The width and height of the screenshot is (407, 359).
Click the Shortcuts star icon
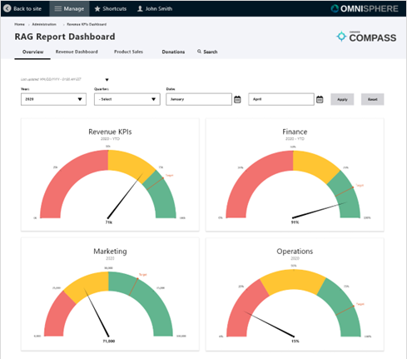point(97,9)
